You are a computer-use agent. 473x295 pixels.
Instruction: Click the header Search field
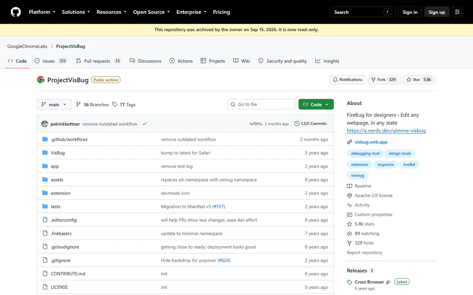pyautogui.click(x=363, y=12)
